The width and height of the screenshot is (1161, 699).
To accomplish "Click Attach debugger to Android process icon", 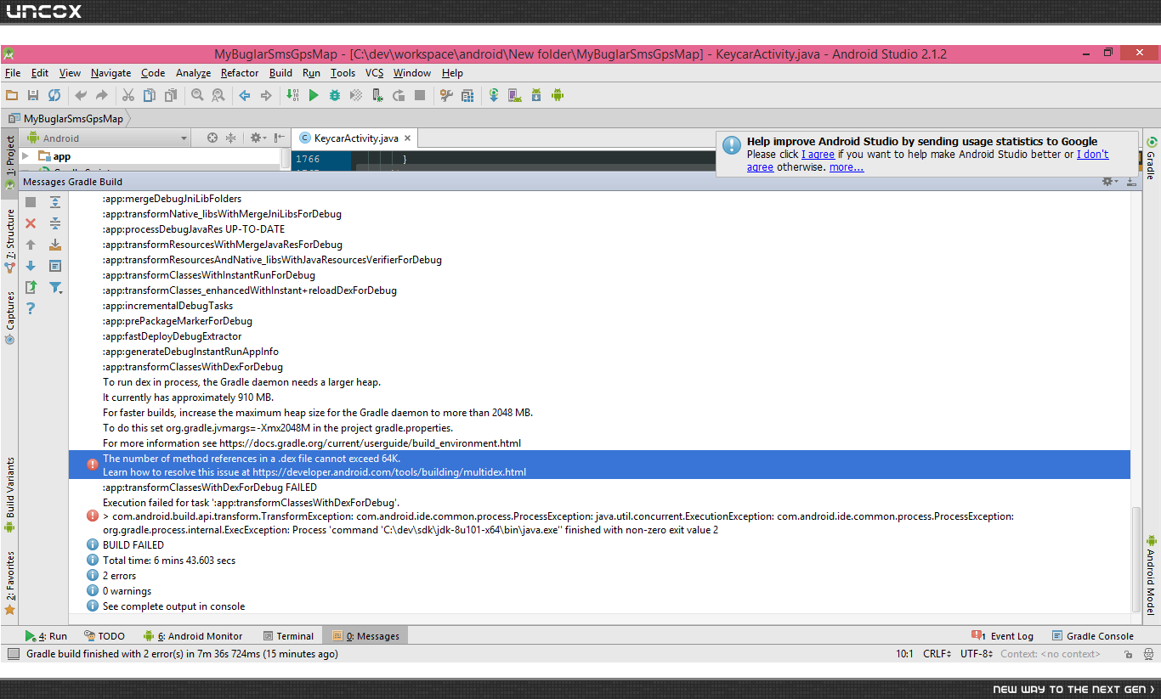I will (x=377, y=95).
